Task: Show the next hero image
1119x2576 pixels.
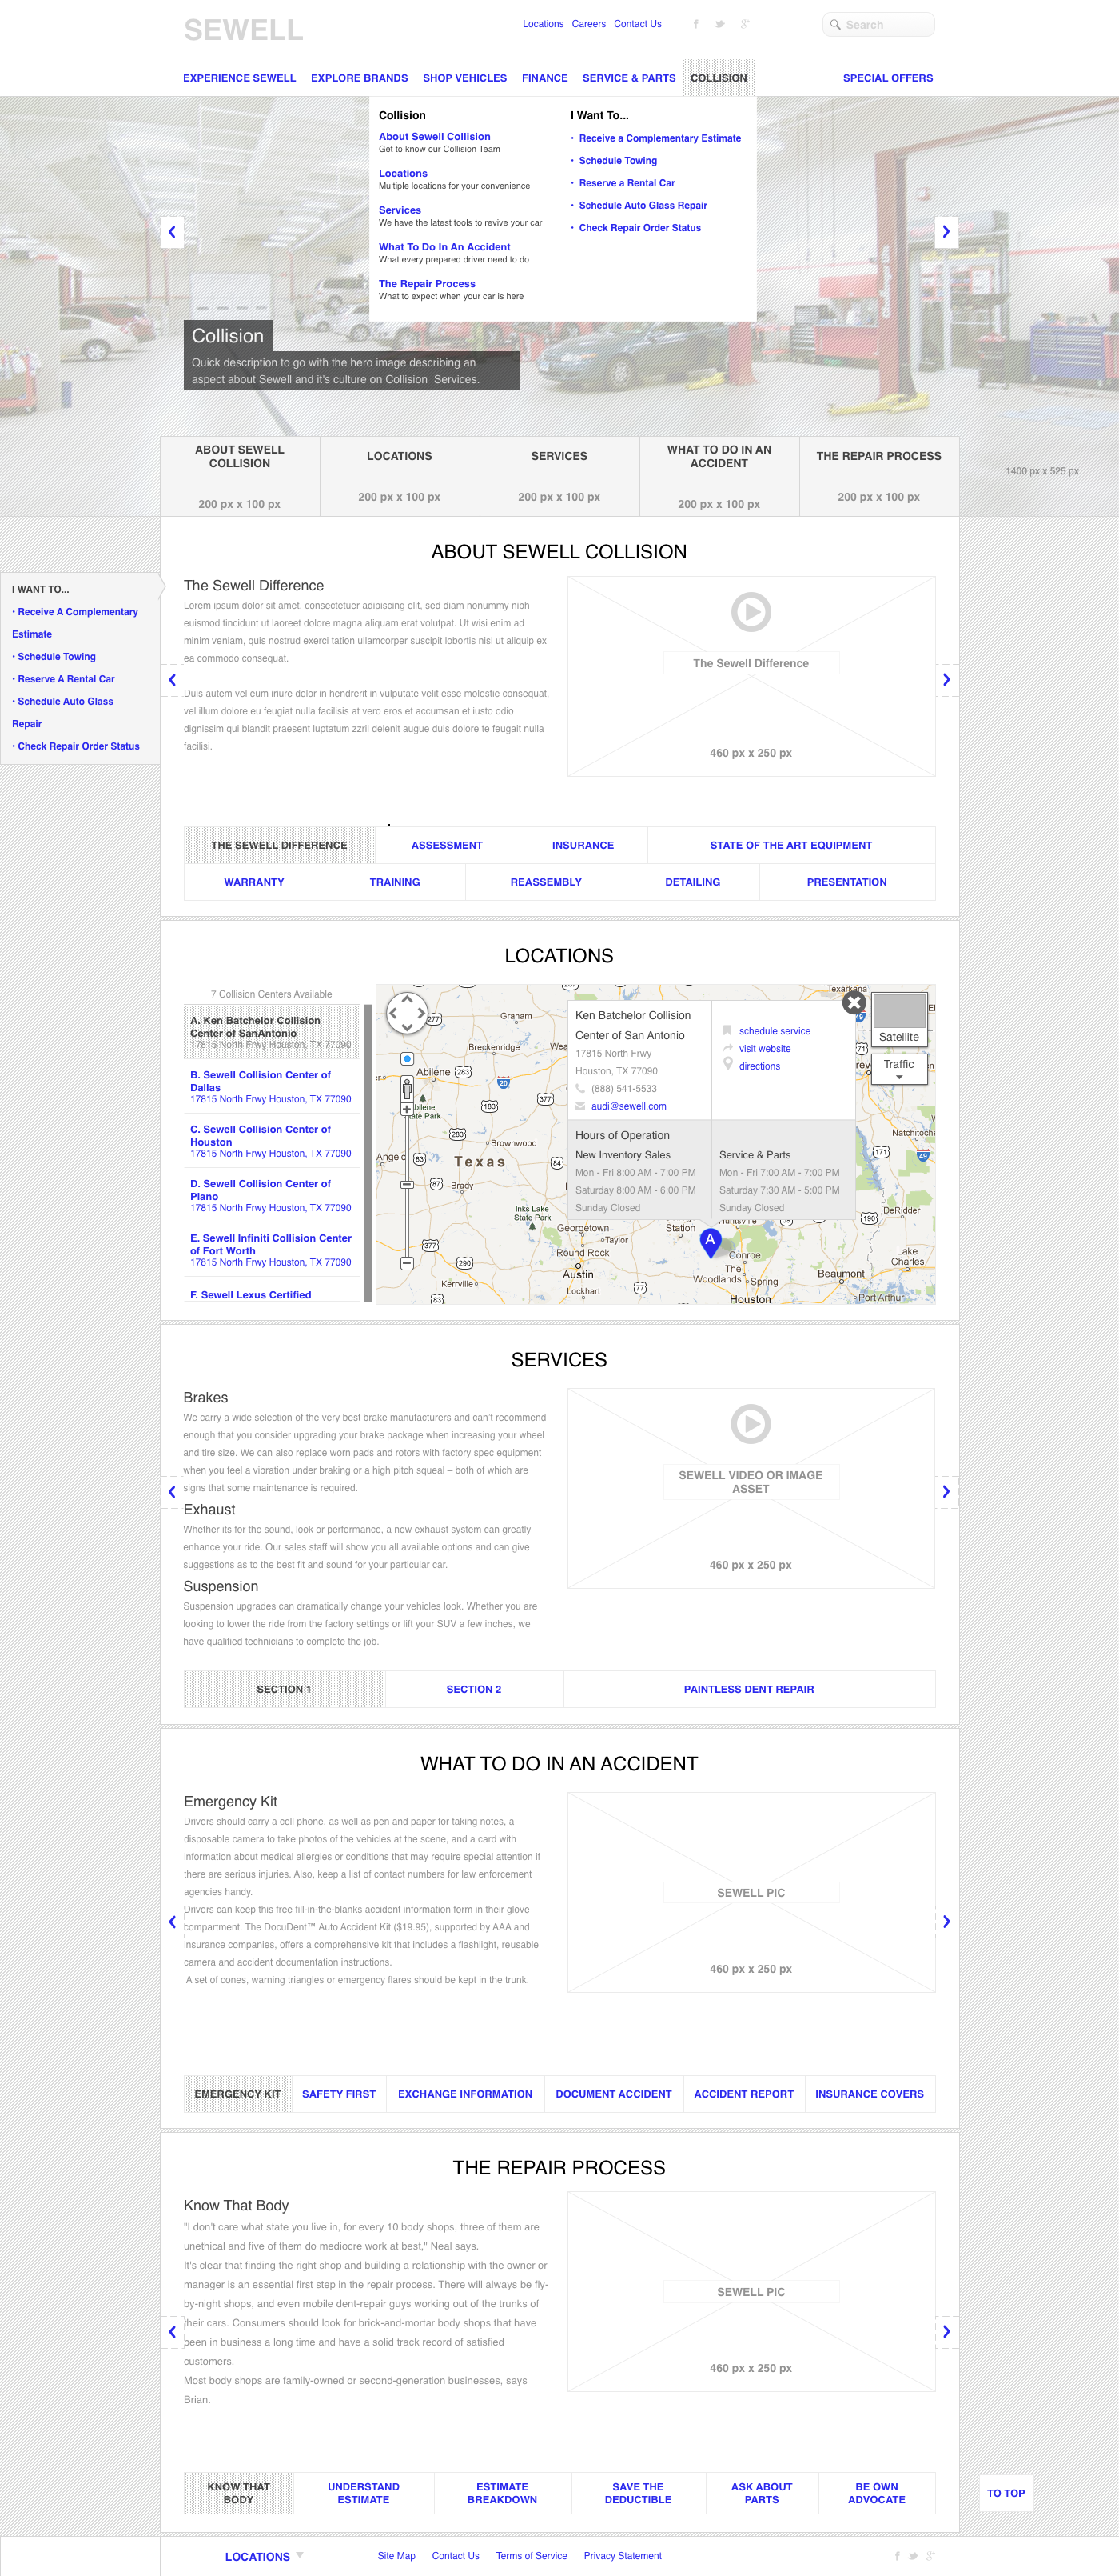Action: click(946, 232)
